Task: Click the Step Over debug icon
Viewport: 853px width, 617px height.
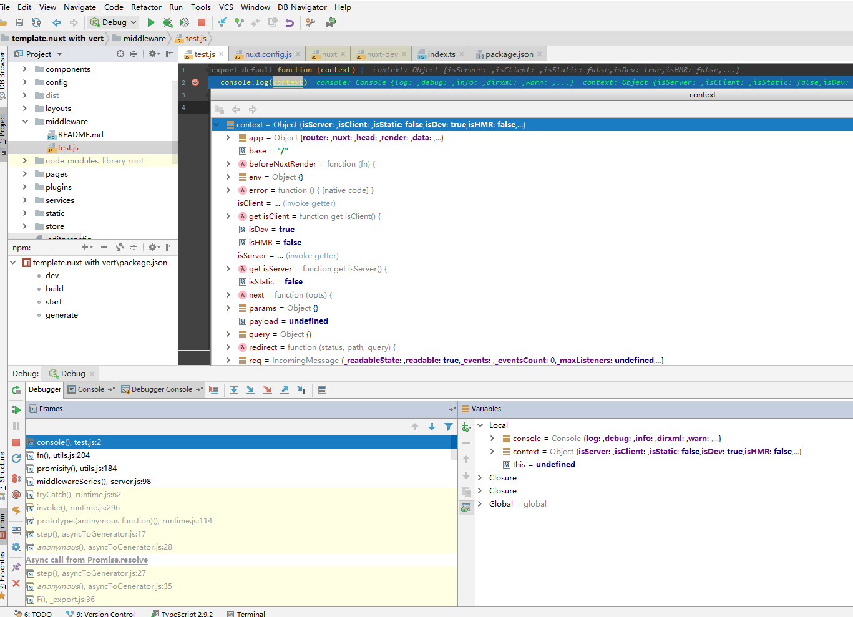Action: [234, 389]
